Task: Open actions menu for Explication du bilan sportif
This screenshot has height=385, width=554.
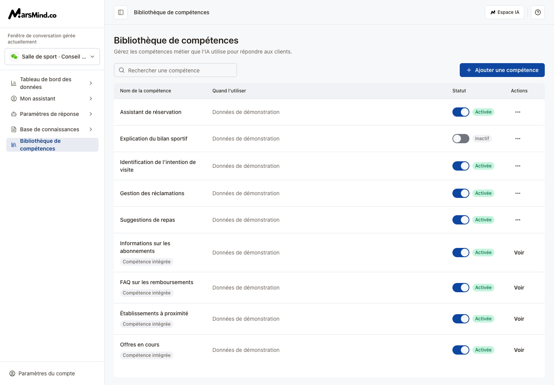Action: coord(518,139)
